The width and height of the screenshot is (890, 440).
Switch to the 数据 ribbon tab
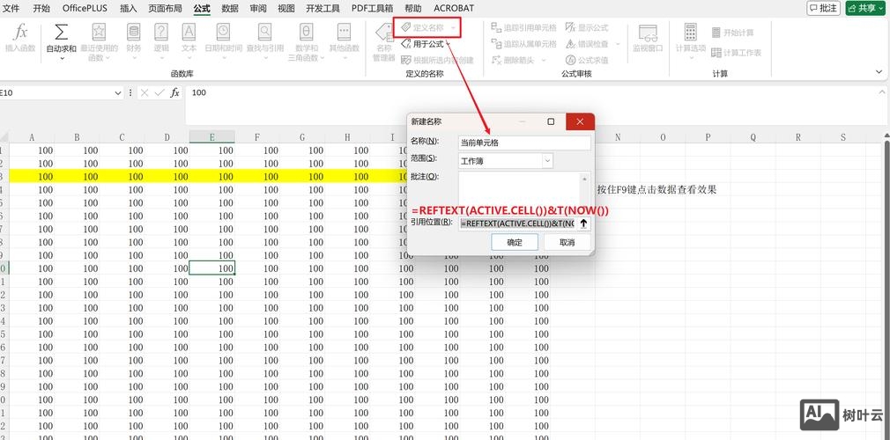(x=230, y=8)
